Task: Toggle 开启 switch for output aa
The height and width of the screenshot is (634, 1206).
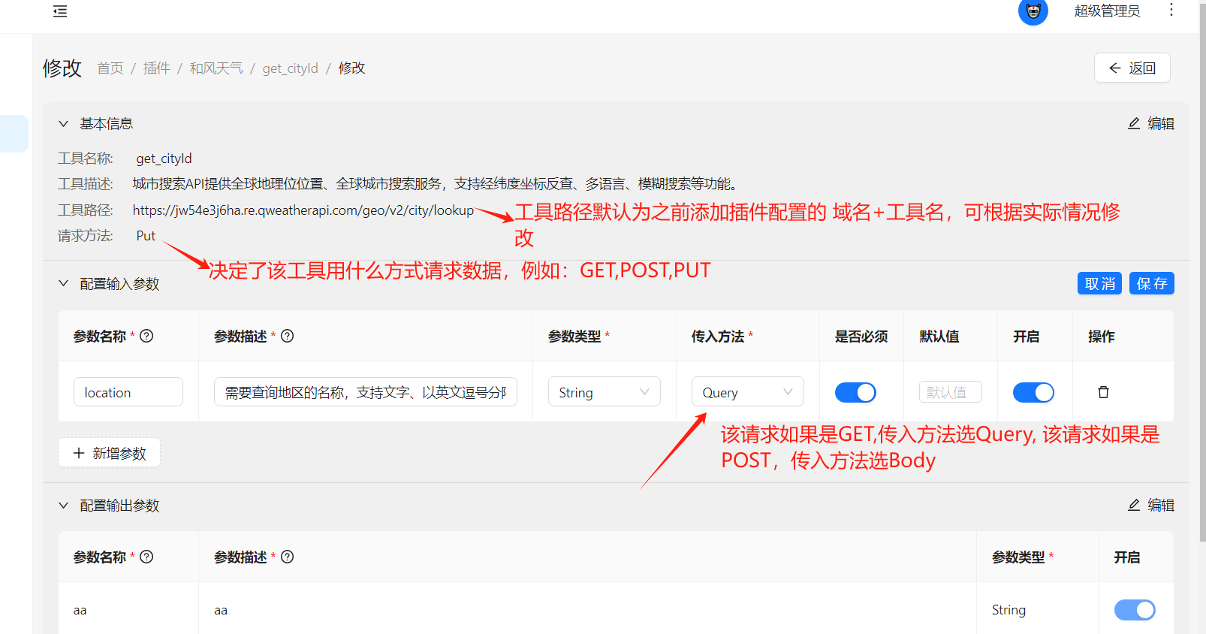Action: tap(1134, 610)
